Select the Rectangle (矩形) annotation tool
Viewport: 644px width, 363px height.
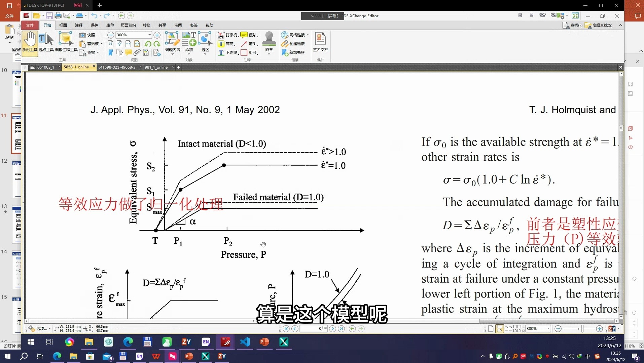pyautogui.click(x=249, y=52)
